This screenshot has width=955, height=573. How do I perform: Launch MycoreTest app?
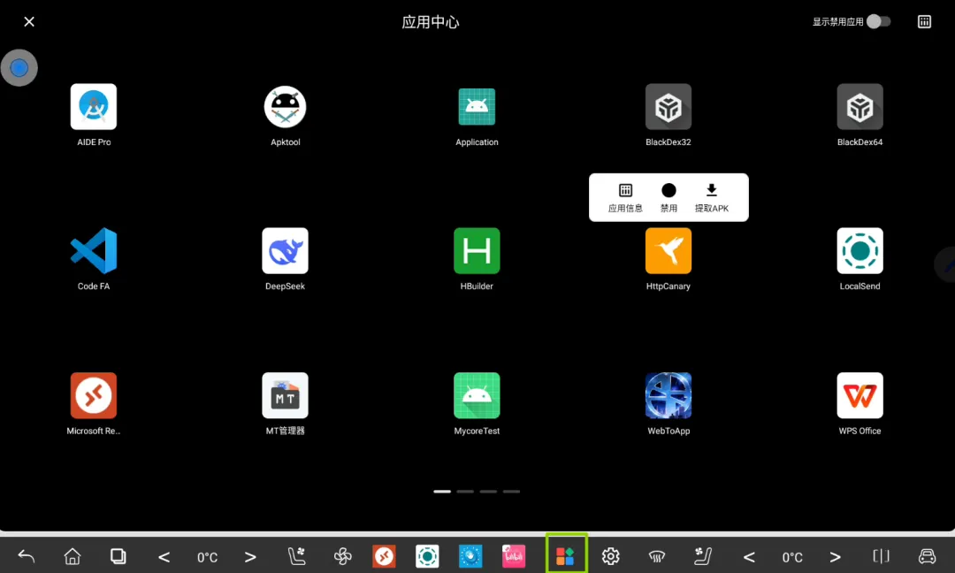(x=477, y=395)
